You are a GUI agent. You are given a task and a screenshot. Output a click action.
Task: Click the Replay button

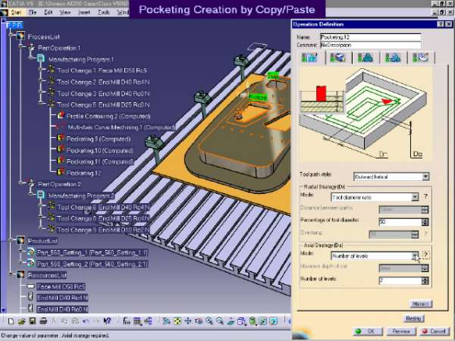tap(413, 318)
